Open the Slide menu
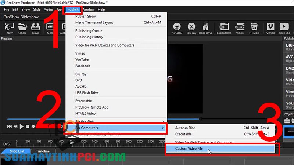 point(37,10)
